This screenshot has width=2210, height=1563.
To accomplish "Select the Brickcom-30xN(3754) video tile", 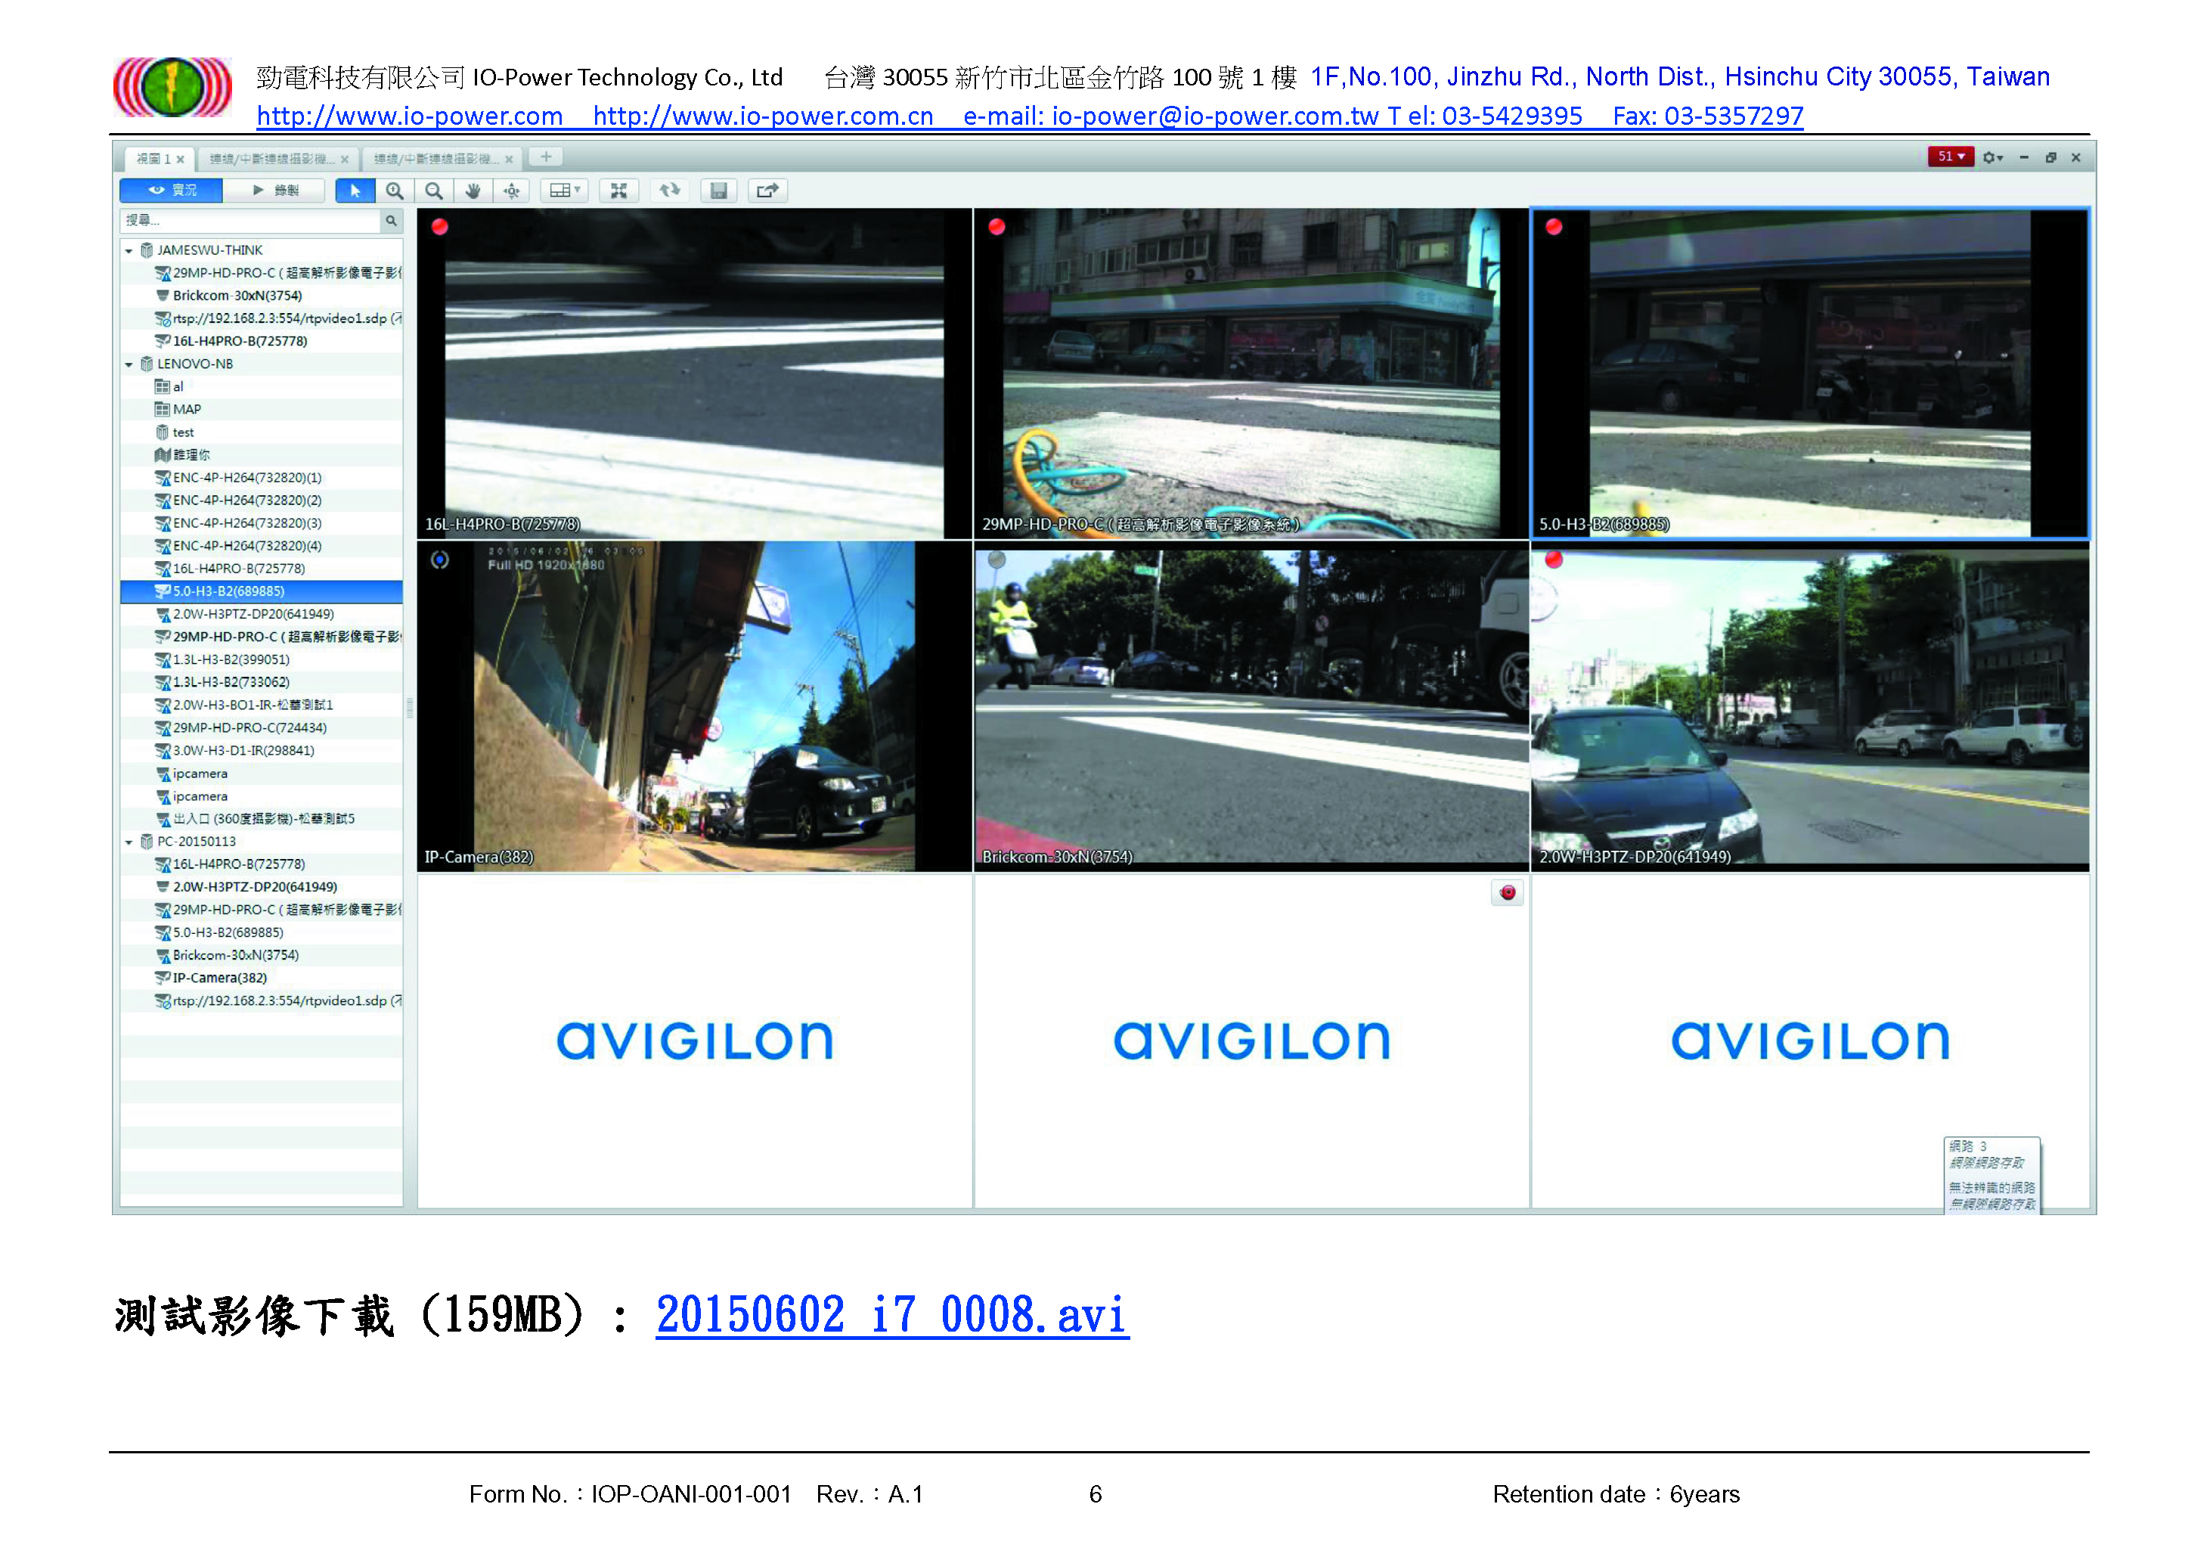I will 1251,706.
